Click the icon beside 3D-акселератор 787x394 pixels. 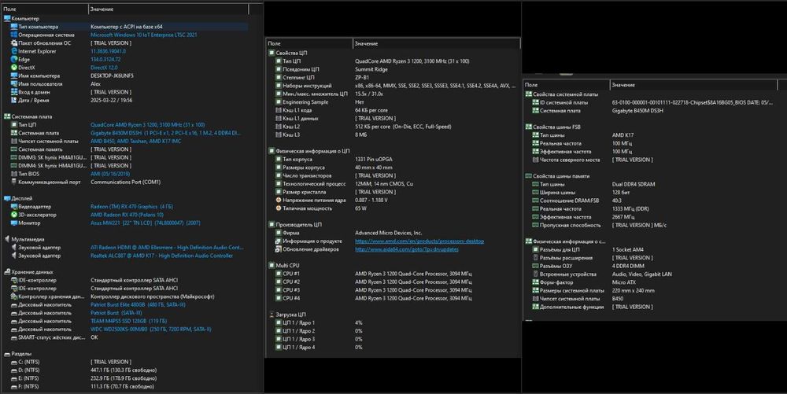coord(14,215)
